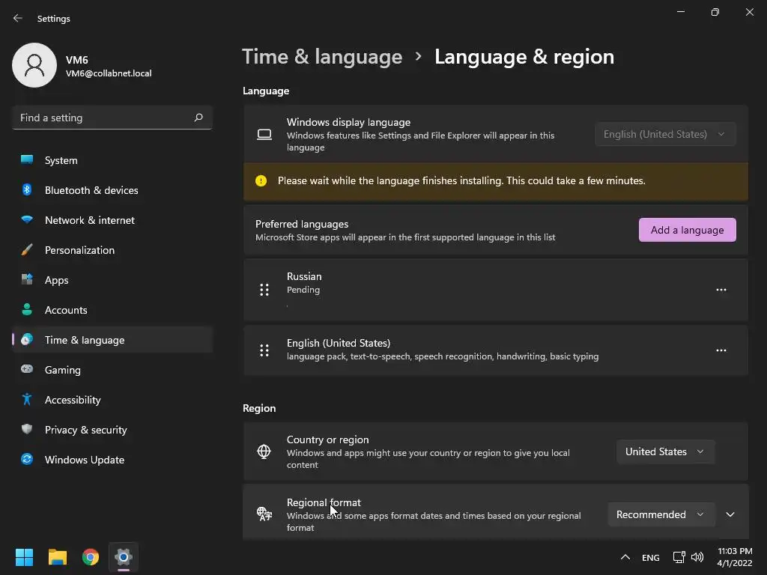Click the clock and date in taskbar
This screenshot has height=575, width=767.
click(735, 557)
